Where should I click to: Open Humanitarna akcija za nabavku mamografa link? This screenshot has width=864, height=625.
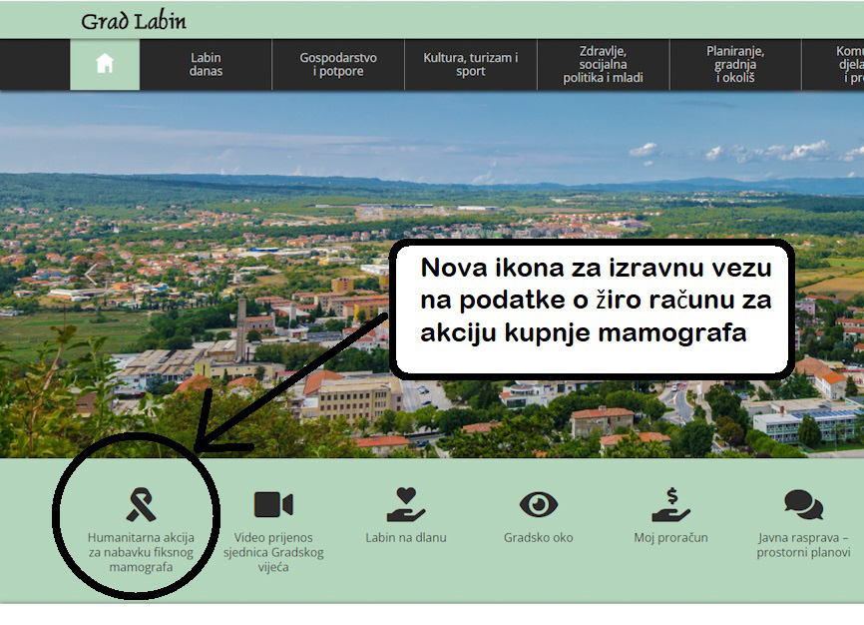(141, 552)
